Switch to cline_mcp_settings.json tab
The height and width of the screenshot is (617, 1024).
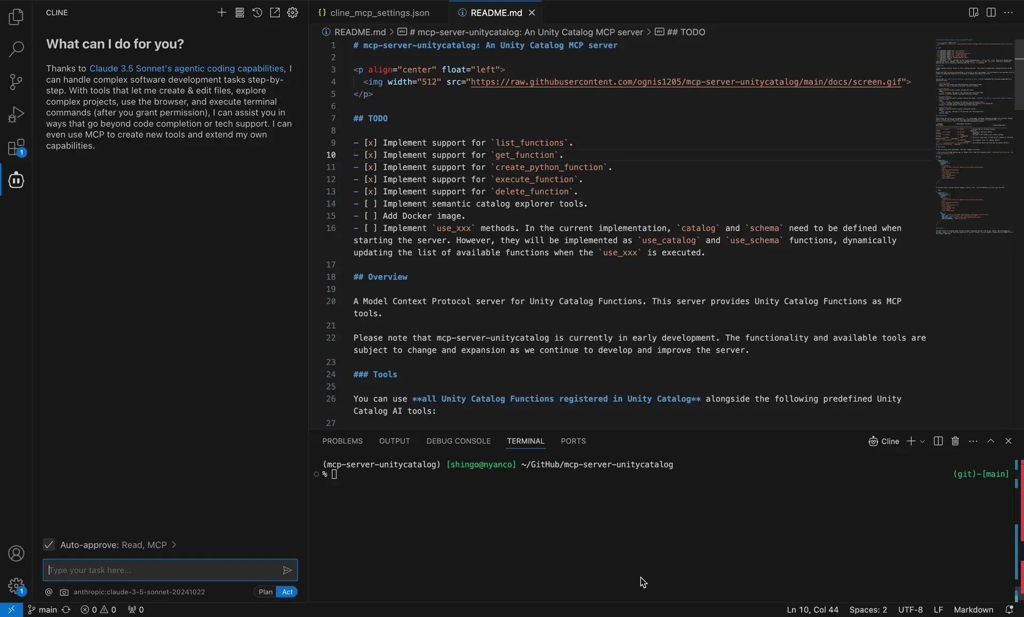click(379, 12)
